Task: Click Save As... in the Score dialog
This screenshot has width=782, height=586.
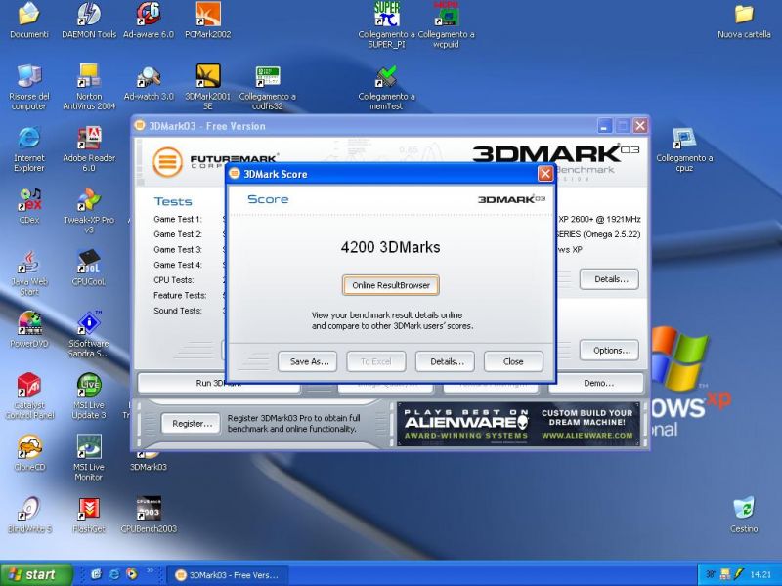Action: pyautogui.click(x=307, y=361)
